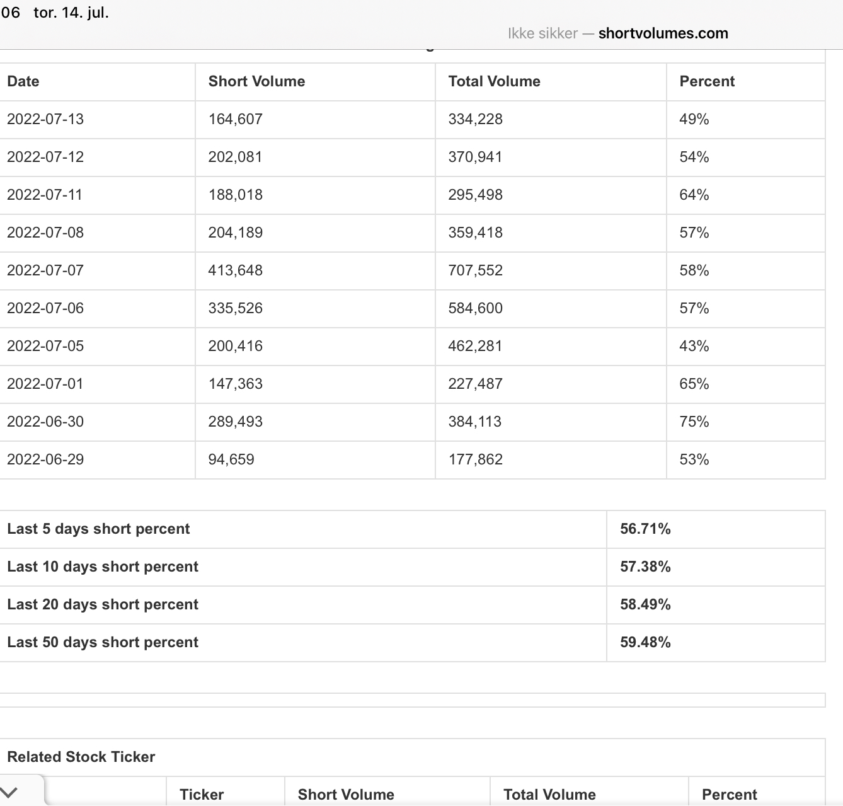This screenshot has height=806, width=843.
Task: Click the chevron-down arrow at bottom left
Action: coord(9,793)
